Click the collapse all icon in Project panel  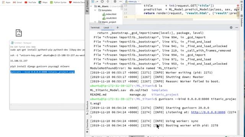tap(108, 2)
